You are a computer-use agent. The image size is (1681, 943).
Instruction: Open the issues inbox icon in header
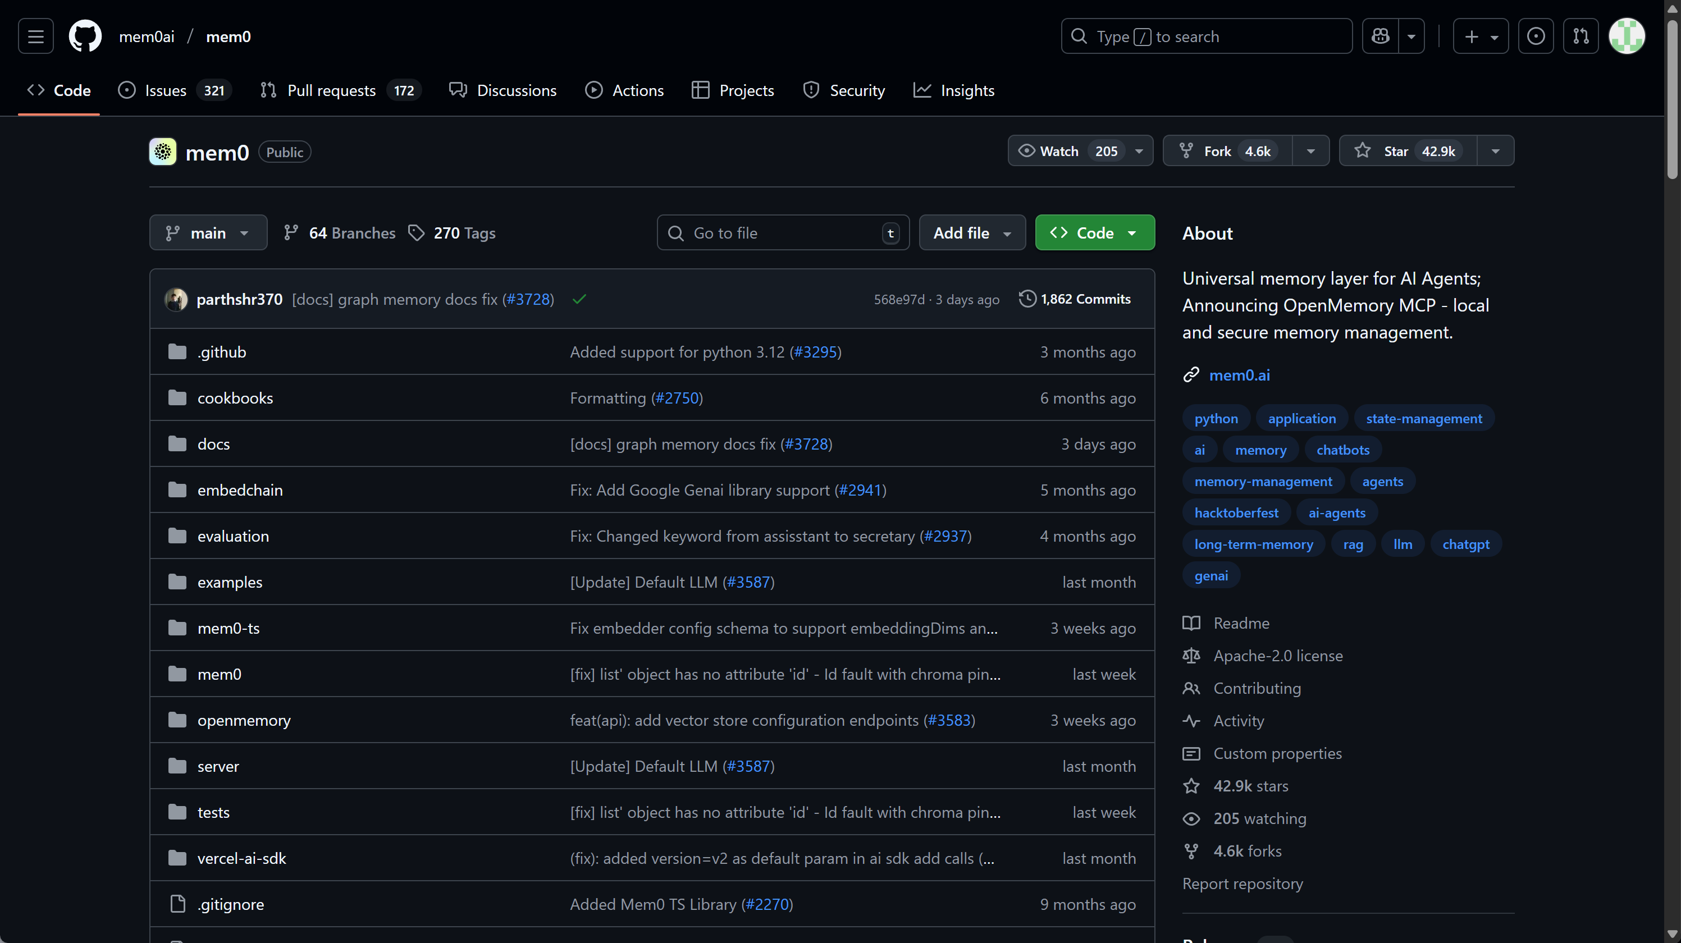(1536, 36)
